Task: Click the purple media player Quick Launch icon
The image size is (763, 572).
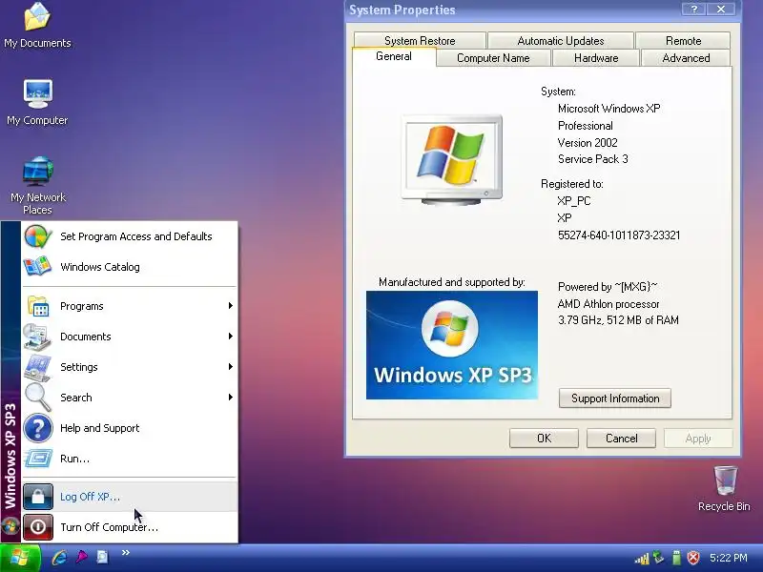Action: [x=81, y=557]
